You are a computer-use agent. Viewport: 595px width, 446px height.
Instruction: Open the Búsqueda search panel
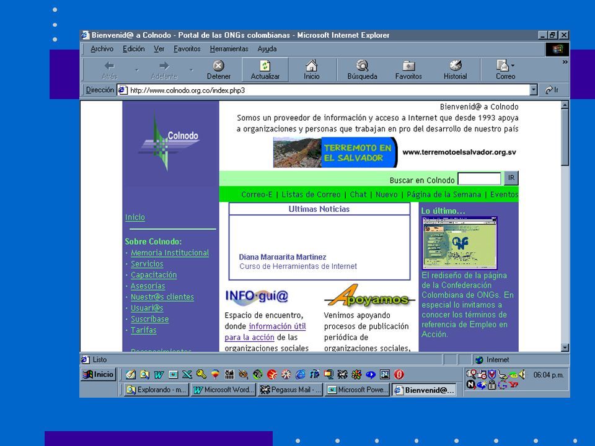click(363, 70)
